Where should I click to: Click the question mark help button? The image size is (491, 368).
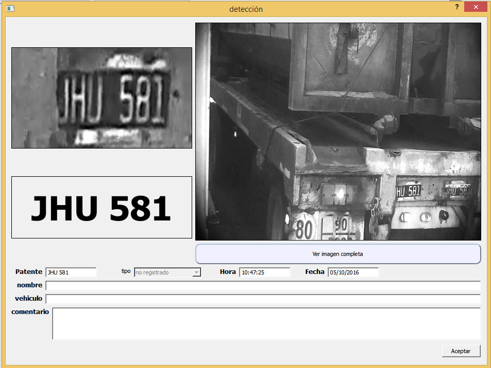pos(456,7)
